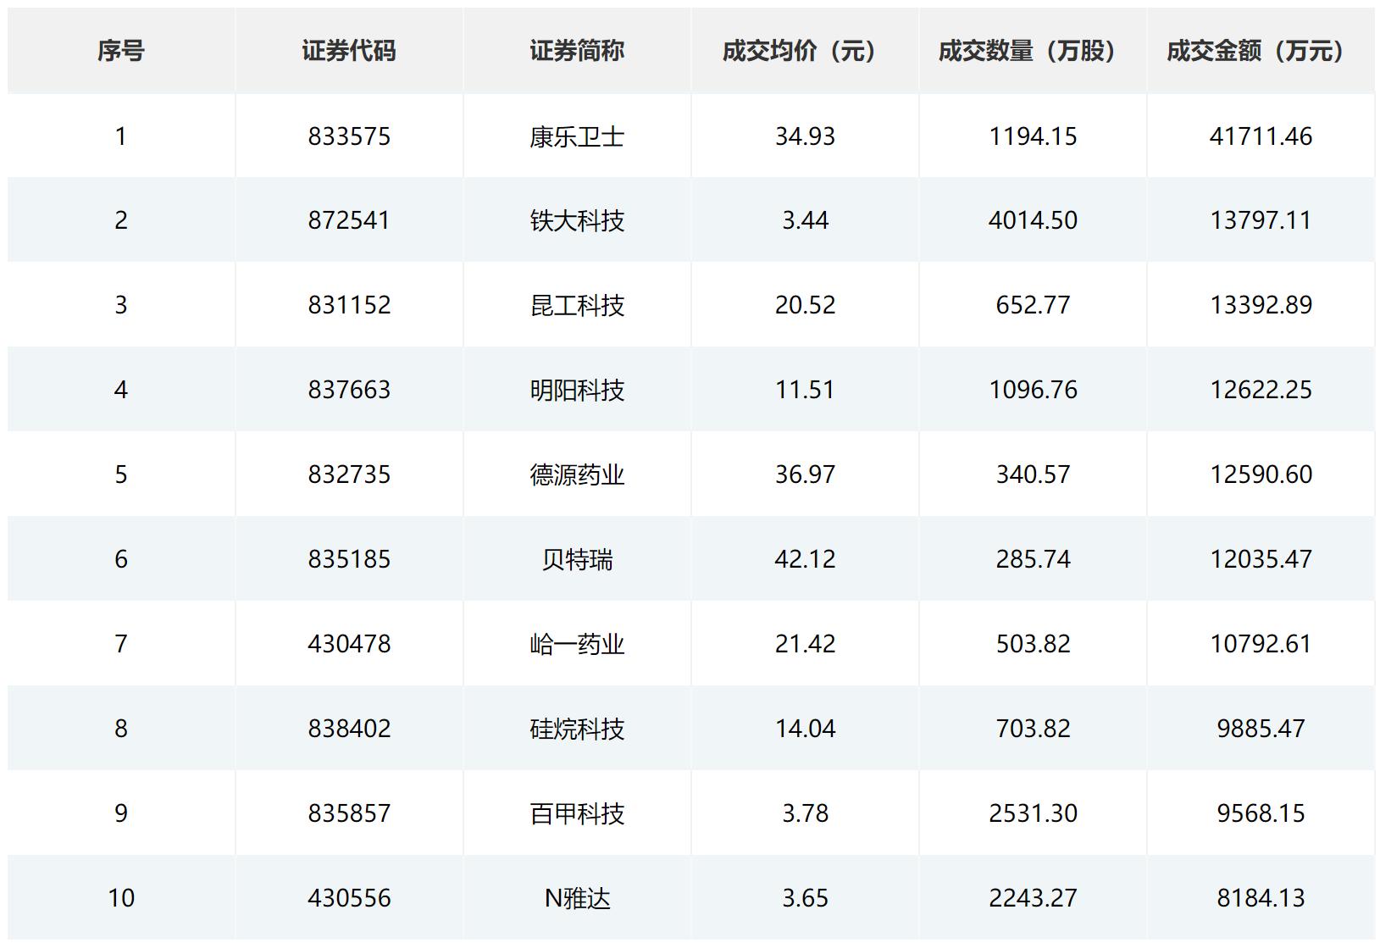Click the amount value 12622.25

pos(1261,390)
